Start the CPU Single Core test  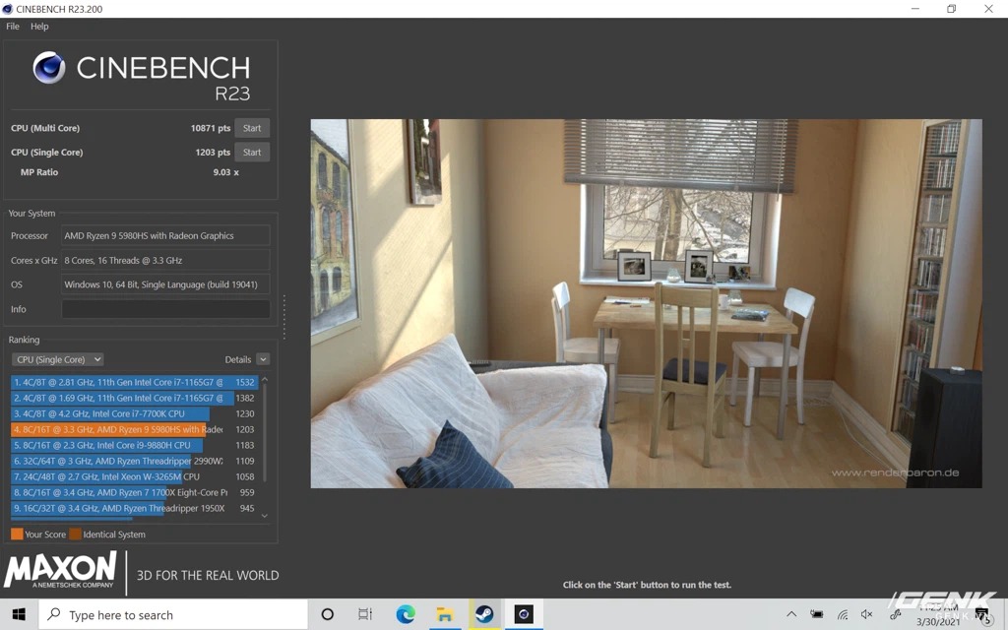pyautogui.click(x=252, y=153)
